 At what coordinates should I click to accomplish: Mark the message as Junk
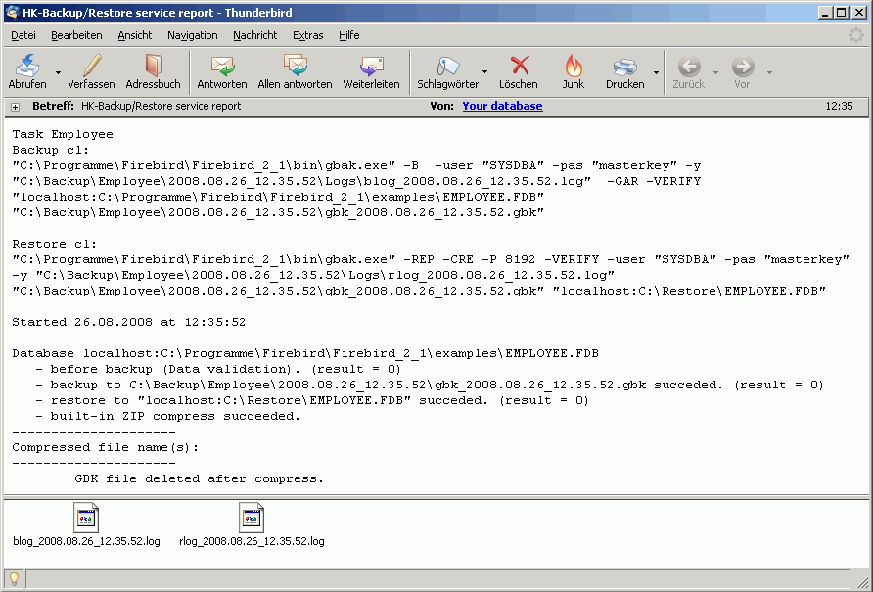click(x=573, y=71)
